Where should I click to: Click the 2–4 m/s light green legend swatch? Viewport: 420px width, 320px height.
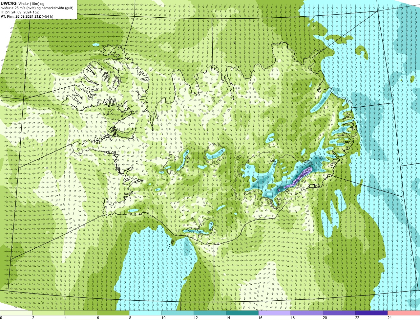49,313
